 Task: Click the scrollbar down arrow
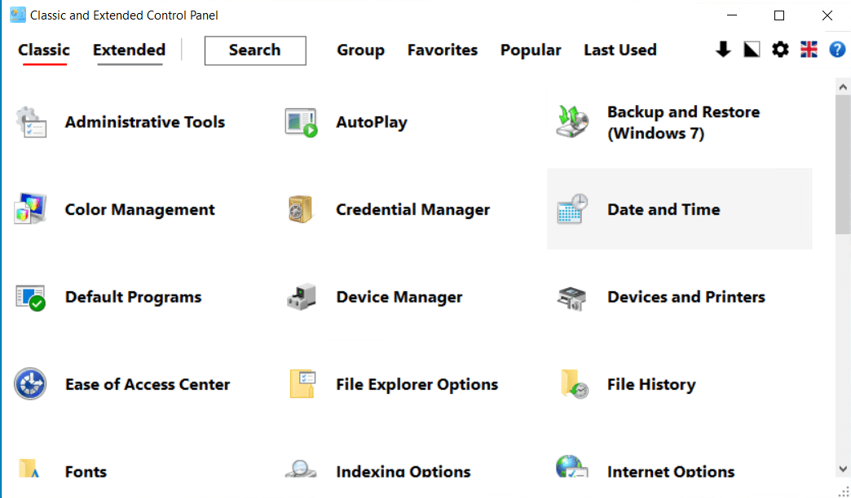click(x=843, y=469)
